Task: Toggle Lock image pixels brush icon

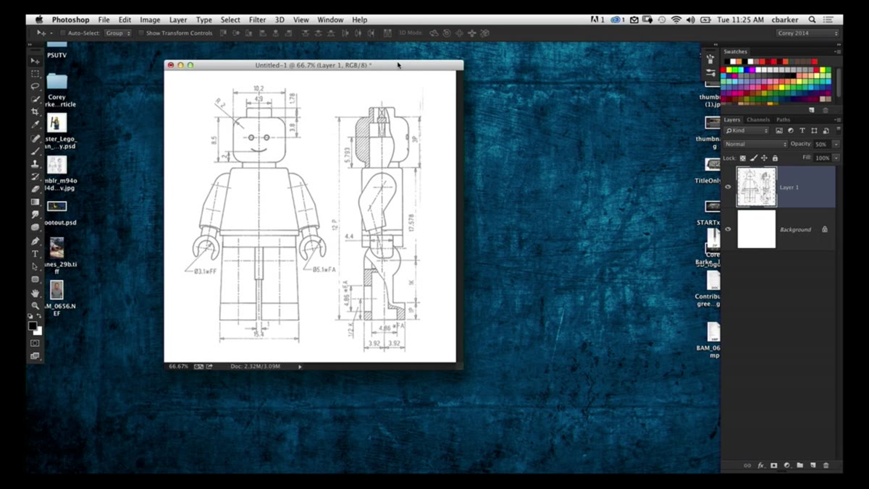Action: pyautogui.click(x=754, y=158)
